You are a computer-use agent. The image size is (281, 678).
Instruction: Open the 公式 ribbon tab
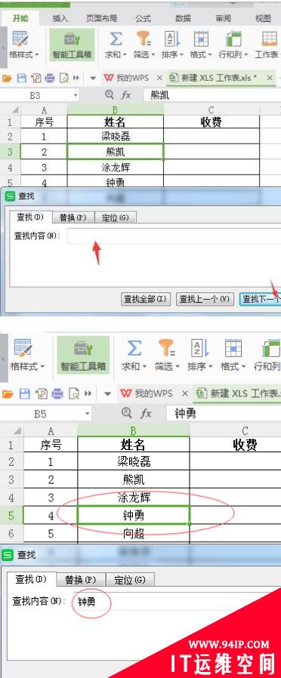143,19
